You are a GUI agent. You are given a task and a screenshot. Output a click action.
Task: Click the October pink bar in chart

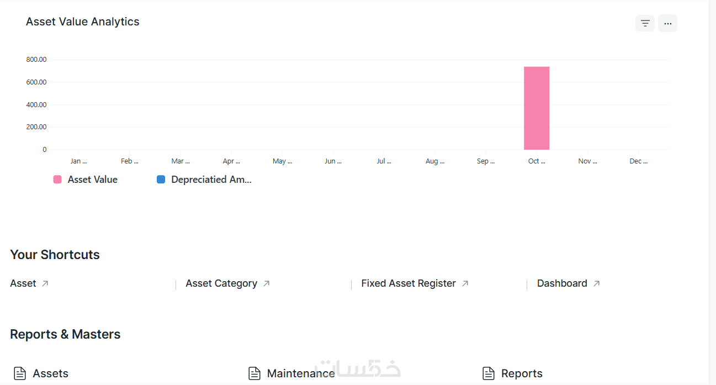coord(537,108)
